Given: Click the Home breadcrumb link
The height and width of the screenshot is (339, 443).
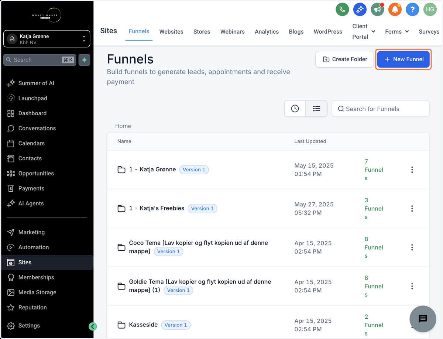Looking at the screenshot, I should click(123, 126).
